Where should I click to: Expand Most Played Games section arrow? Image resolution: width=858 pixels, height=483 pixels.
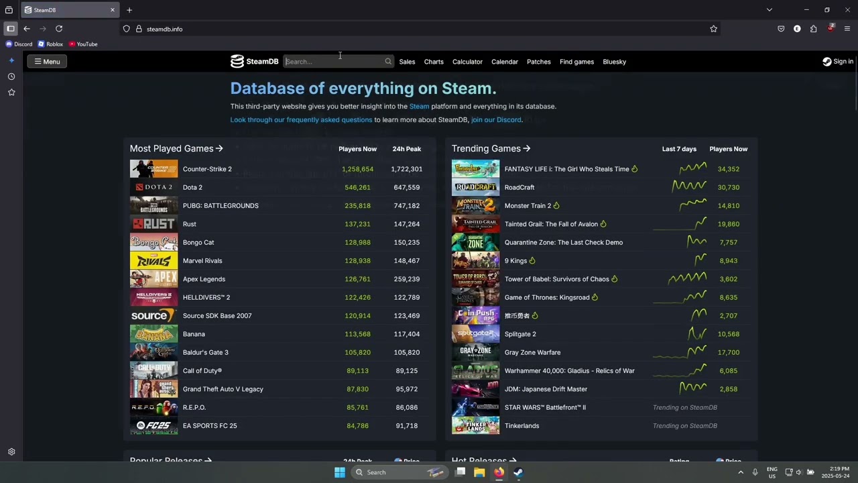(x=219, y=149)
